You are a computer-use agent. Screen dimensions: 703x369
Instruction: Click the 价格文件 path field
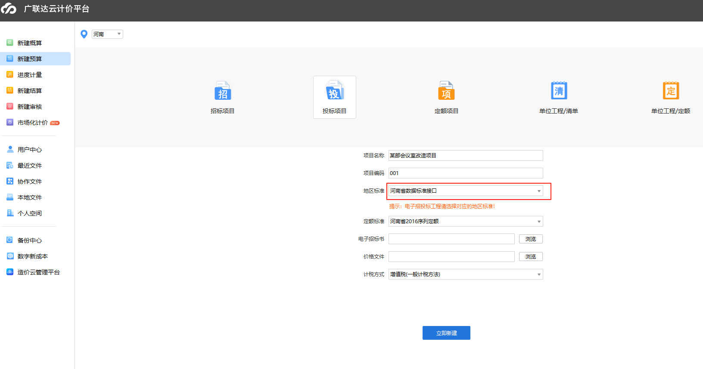tap(451, 257)
